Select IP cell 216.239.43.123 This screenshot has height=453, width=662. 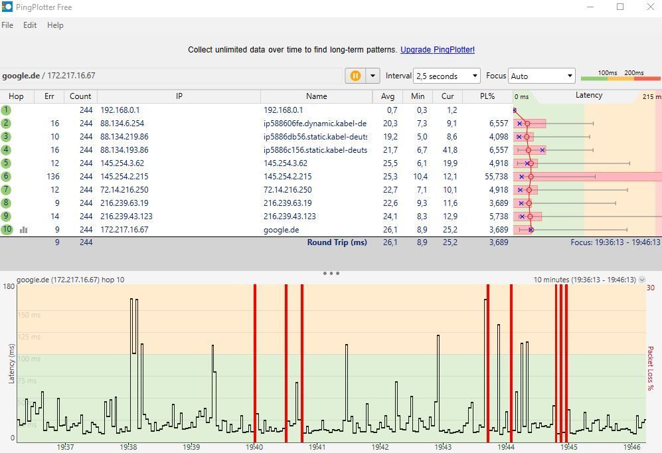(126, 216)
